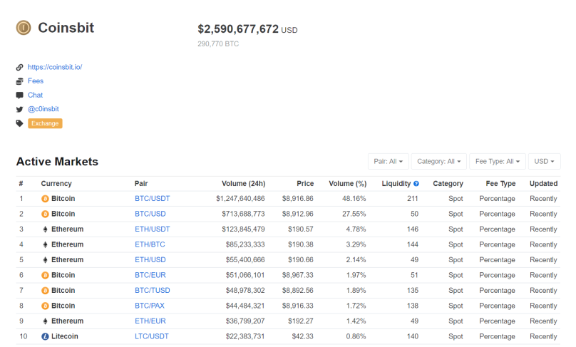Click Bitcoin icon in BTC/PAX row

45,306
